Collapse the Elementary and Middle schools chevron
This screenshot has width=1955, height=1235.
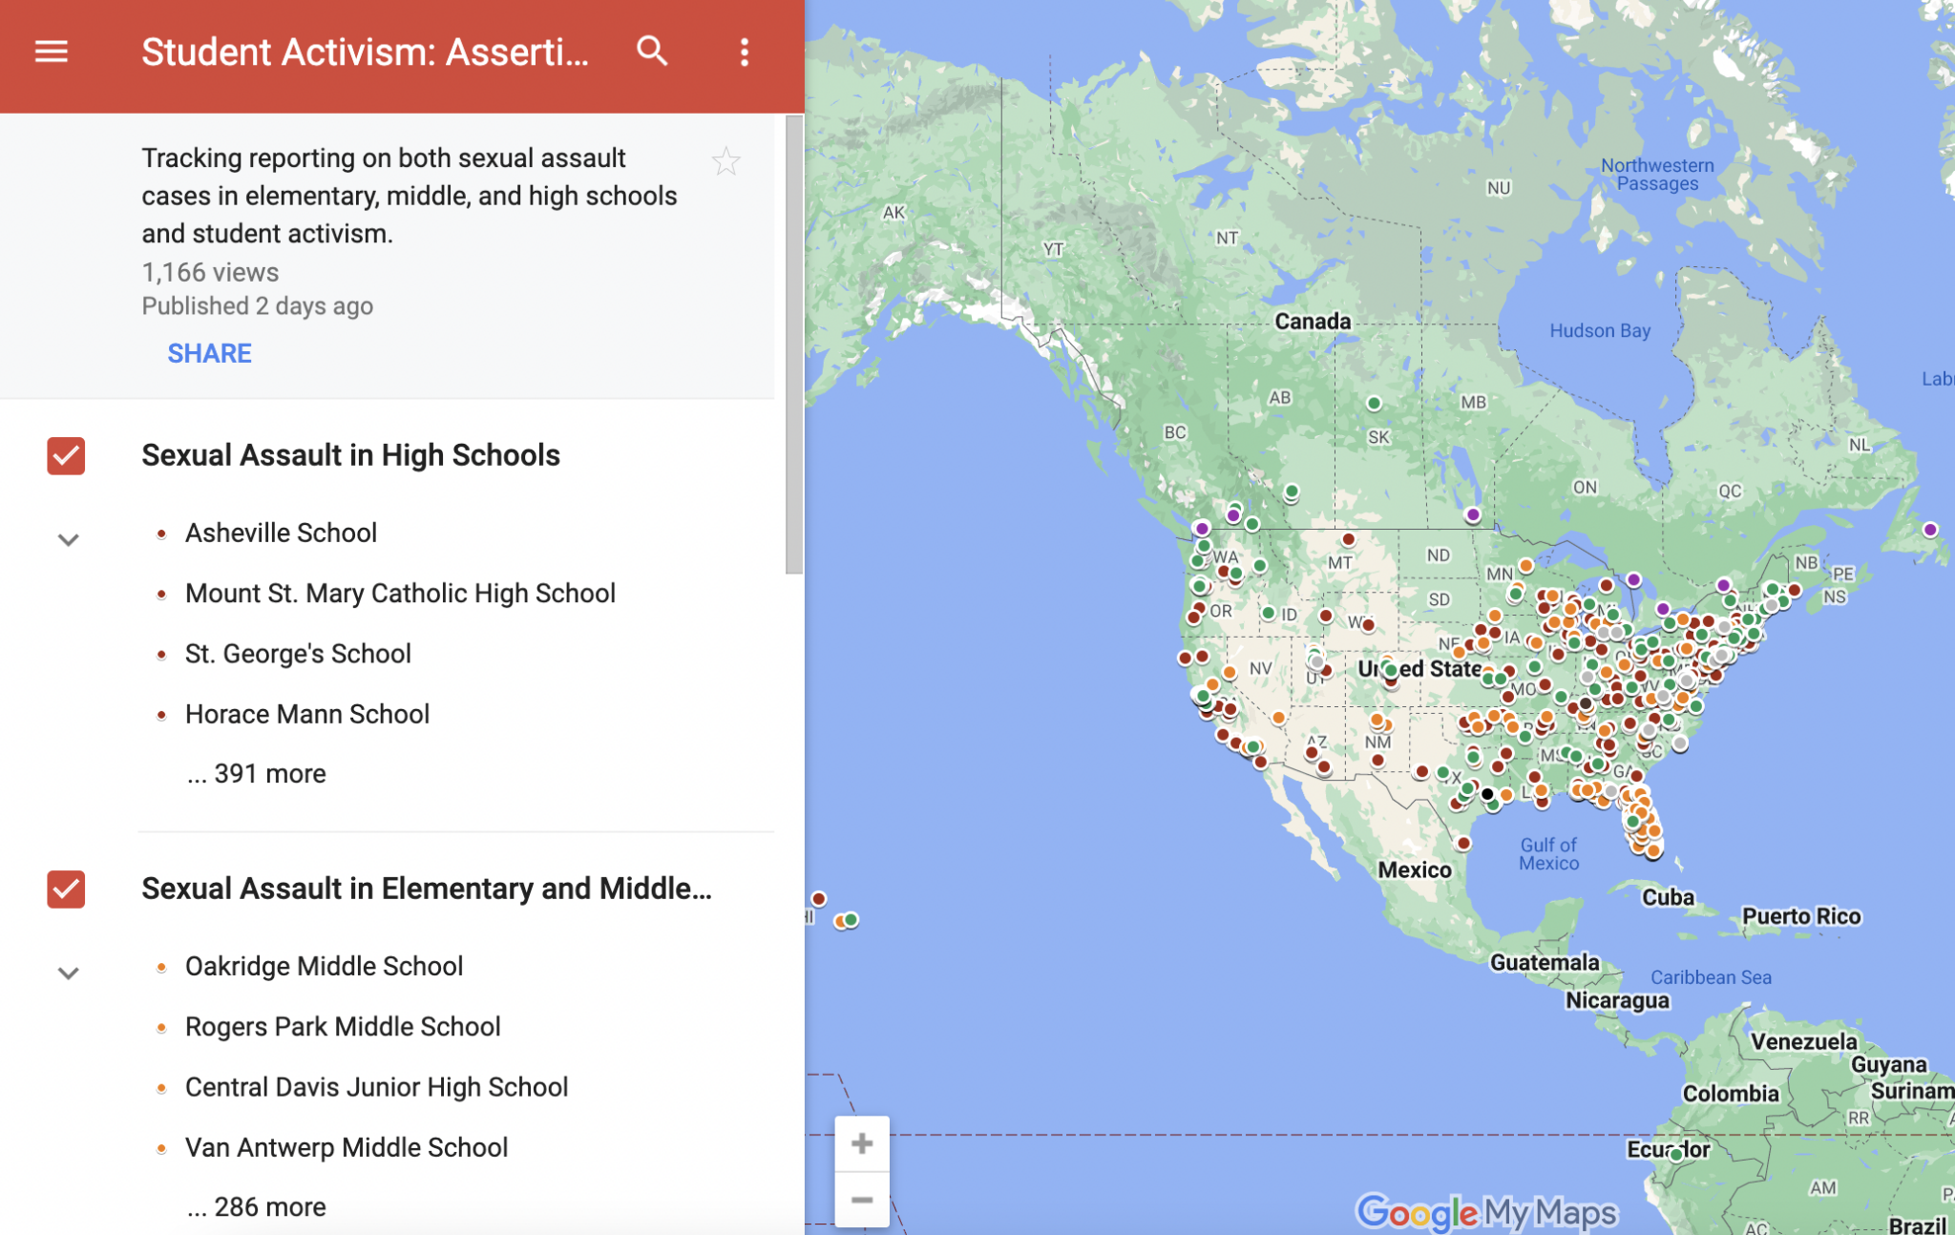(68, 973)
